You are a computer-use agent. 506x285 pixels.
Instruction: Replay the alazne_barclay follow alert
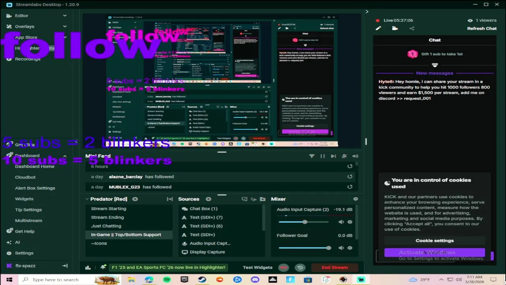(x=349, y=177)
